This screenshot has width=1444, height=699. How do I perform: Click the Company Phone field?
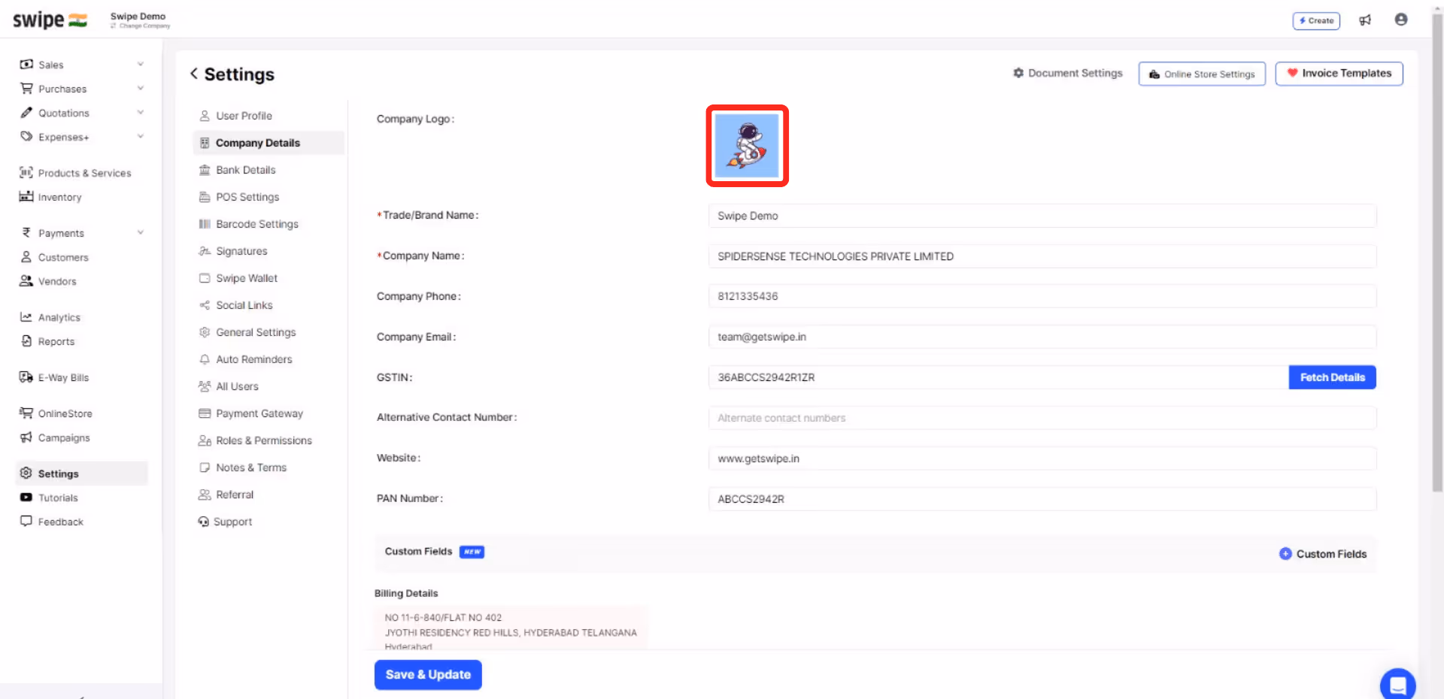click(x=1042, y=296)
